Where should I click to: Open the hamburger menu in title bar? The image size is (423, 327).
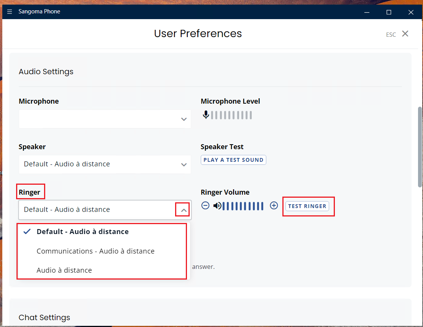point(10,11)
